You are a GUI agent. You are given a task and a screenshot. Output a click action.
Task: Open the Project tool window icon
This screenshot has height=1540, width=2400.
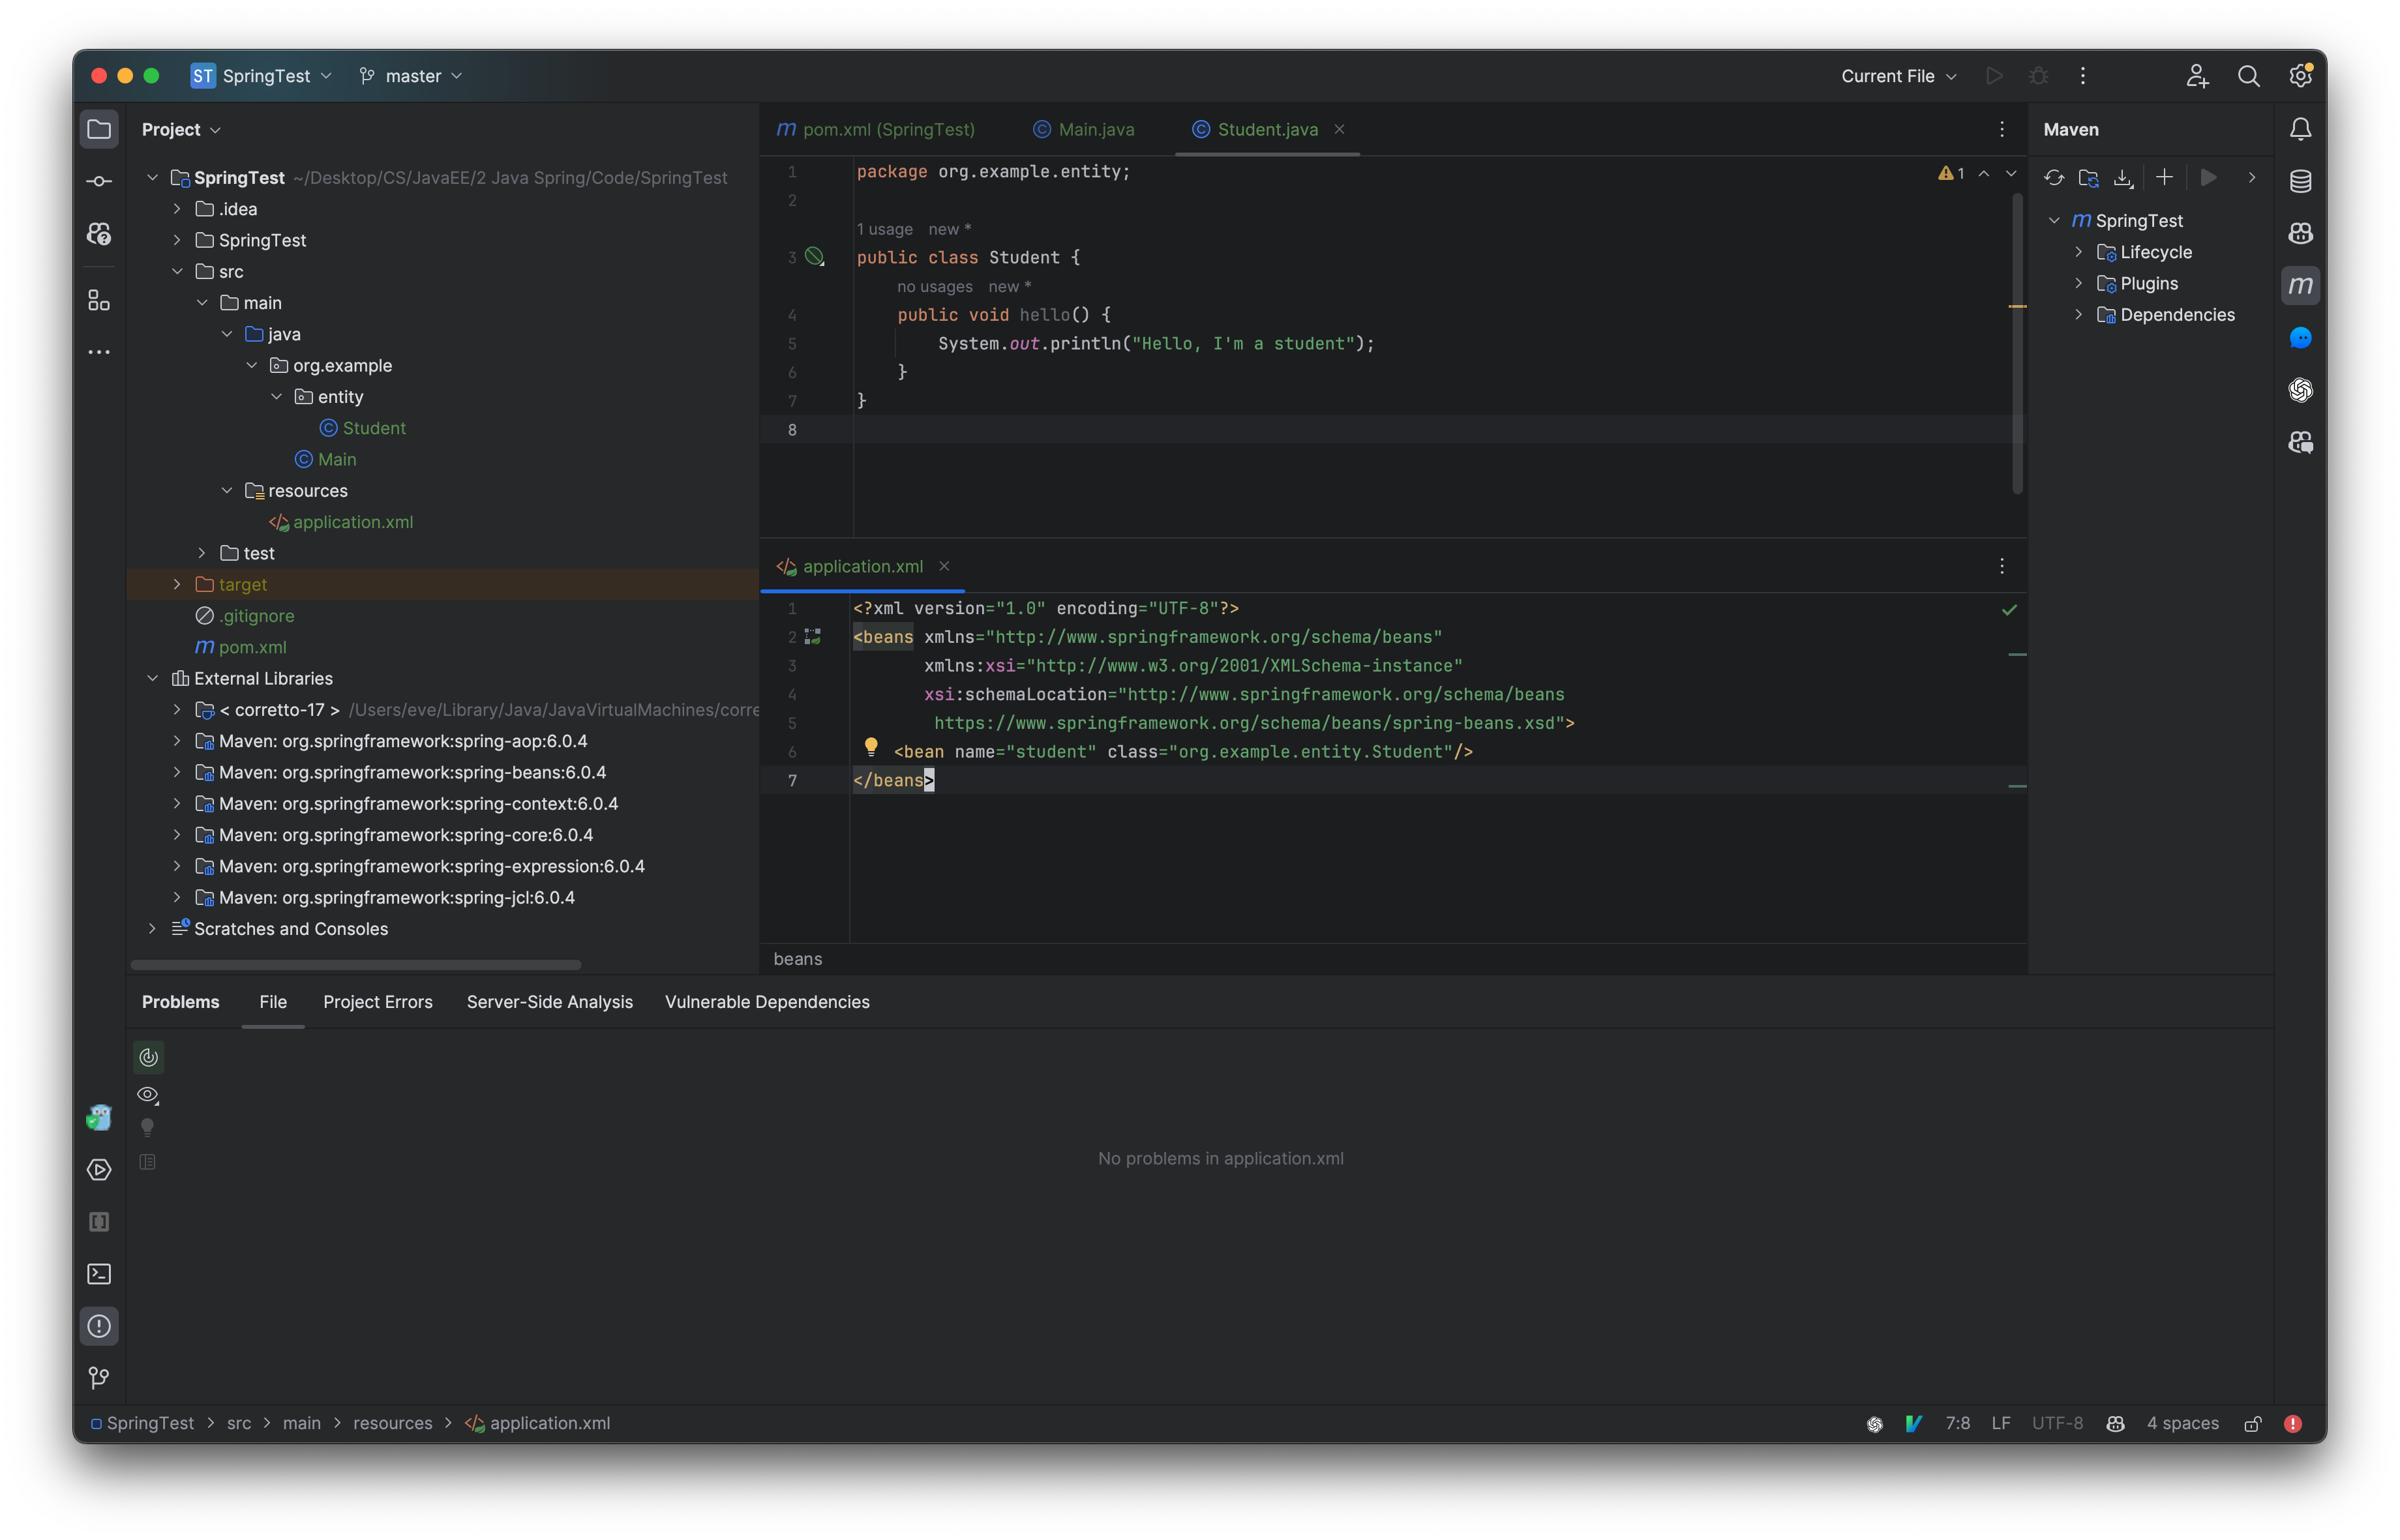click(x=99, y=129)
